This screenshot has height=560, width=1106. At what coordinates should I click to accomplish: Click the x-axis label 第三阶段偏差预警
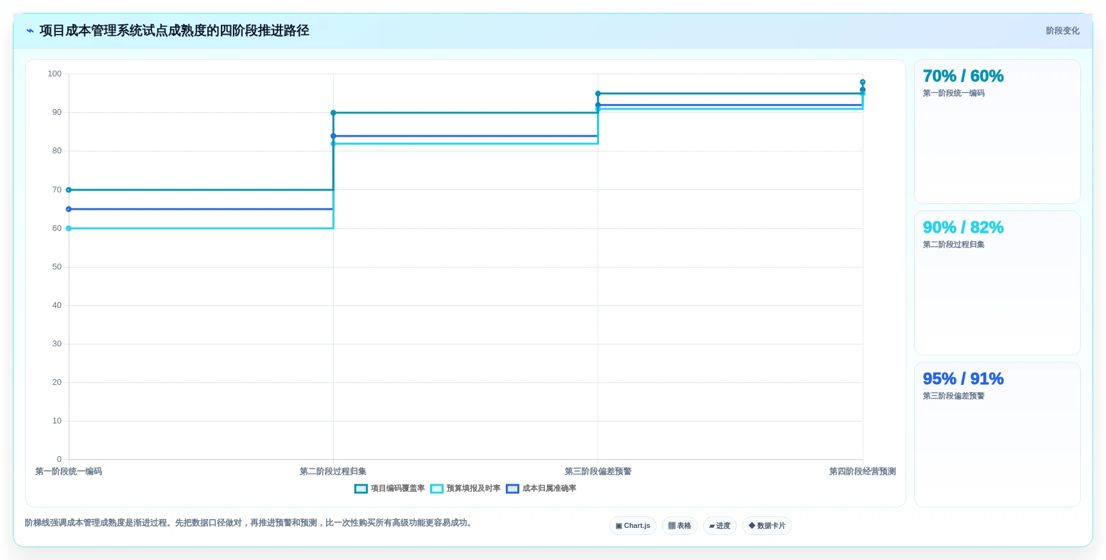[x=598, y=471]
